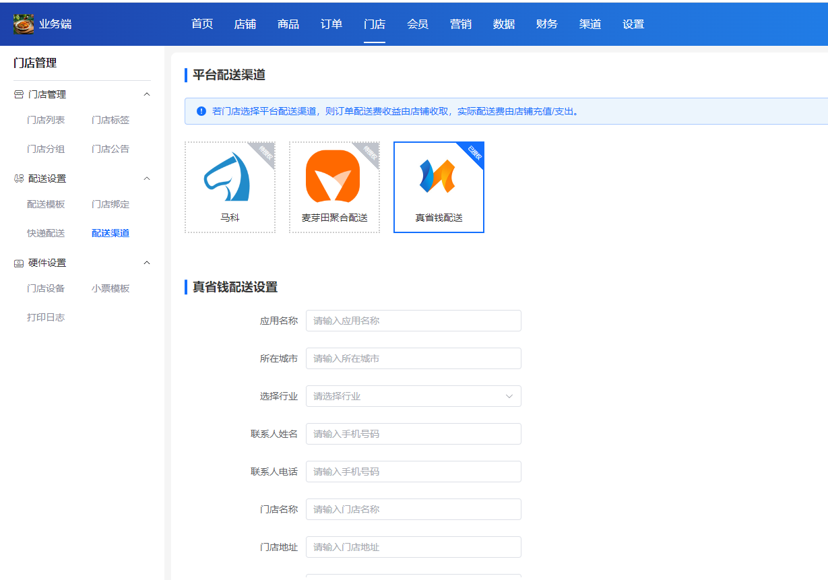Click the 已授权 corner badge
Image resolution: width=828 pixels, height=580 pixels.
click(x=474, y=152)
